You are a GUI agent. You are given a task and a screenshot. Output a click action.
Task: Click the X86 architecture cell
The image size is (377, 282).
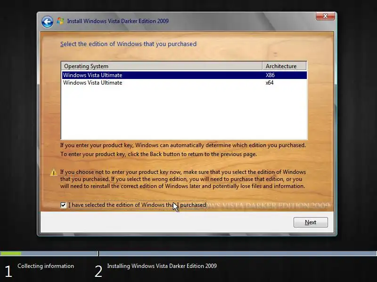tap(270, 75)
